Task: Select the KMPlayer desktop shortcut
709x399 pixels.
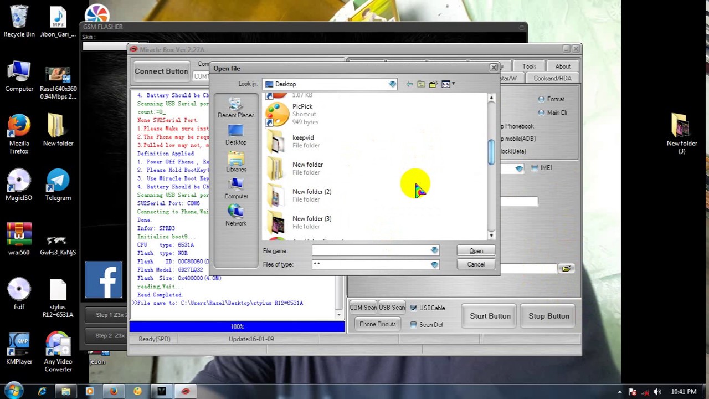Action: [x=19, y=349]
